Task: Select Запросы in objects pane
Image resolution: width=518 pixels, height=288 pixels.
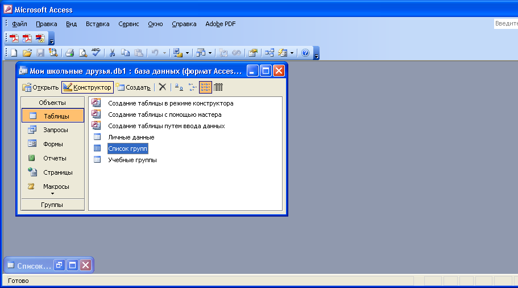Action: click(53, 130)
